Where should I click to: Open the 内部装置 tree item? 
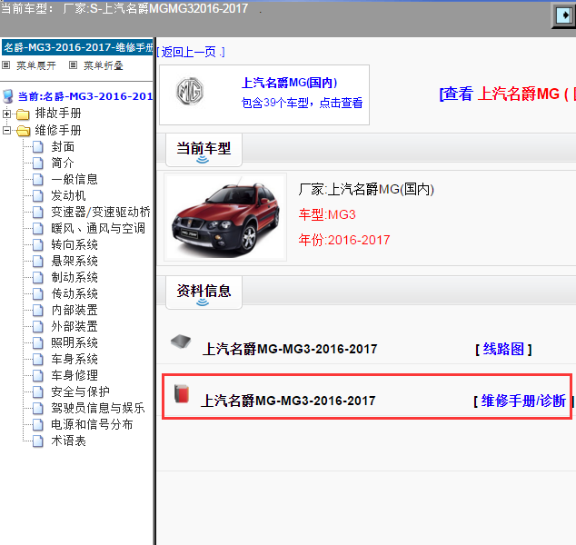tap(74, 311)
